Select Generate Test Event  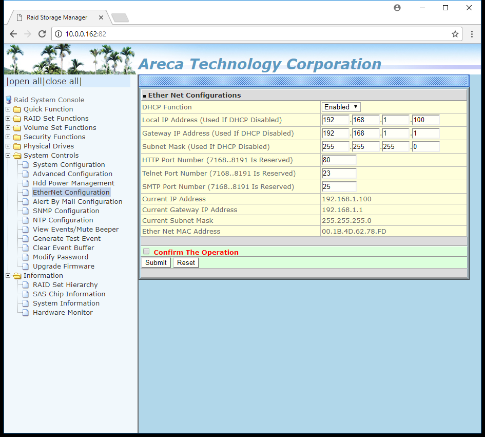click(x=67, y=239)
